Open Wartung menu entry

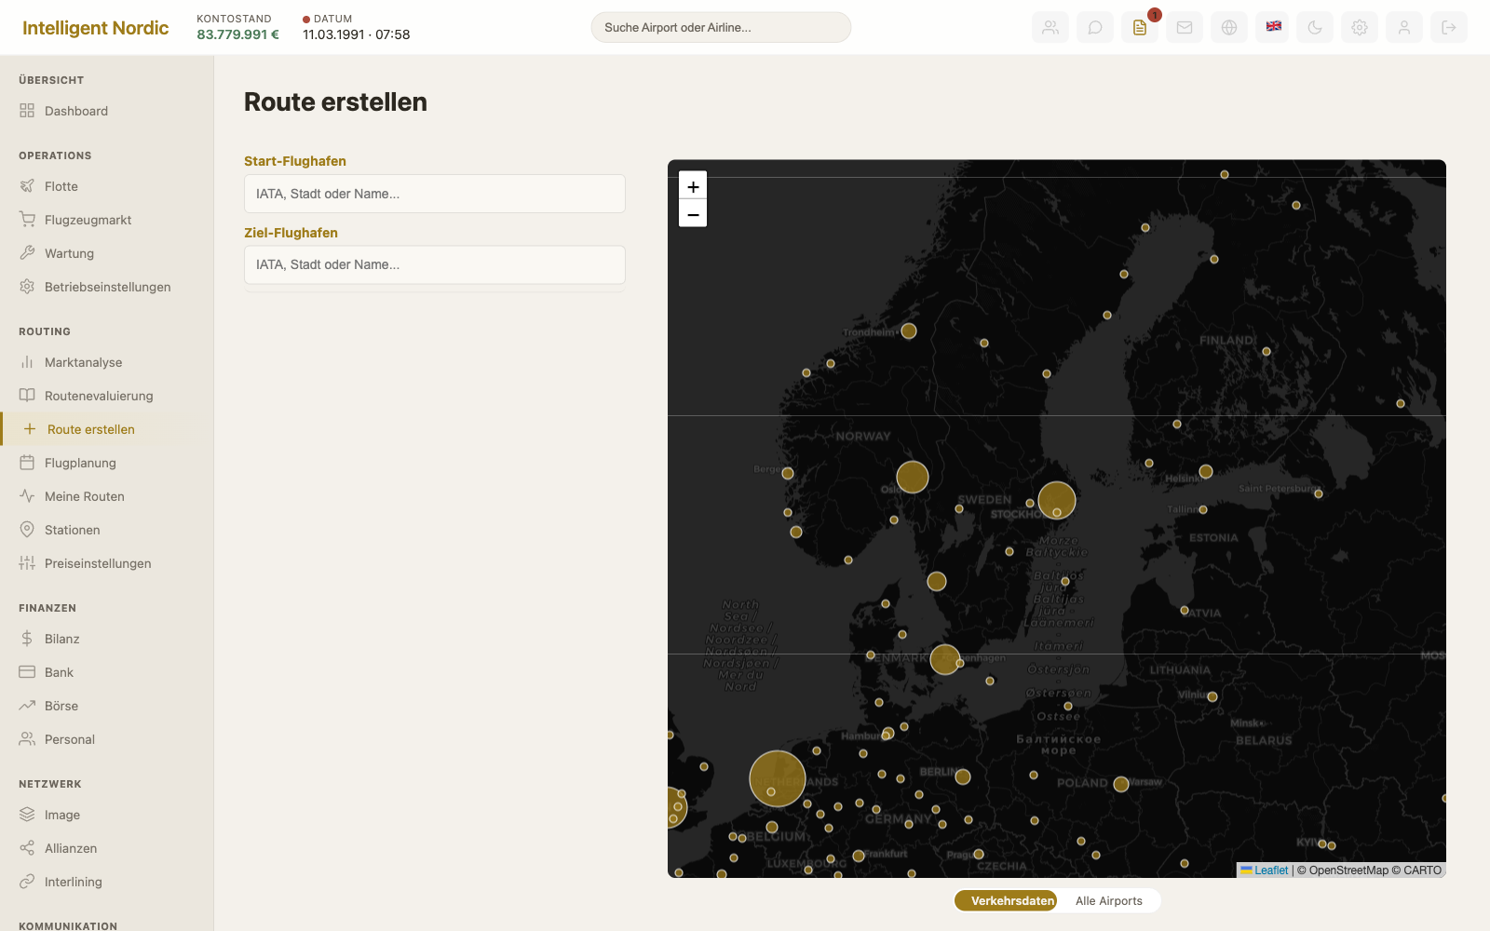point(106,253)
